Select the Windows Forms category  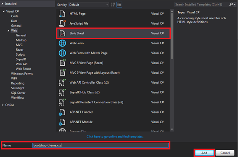[x=22, y=74]
